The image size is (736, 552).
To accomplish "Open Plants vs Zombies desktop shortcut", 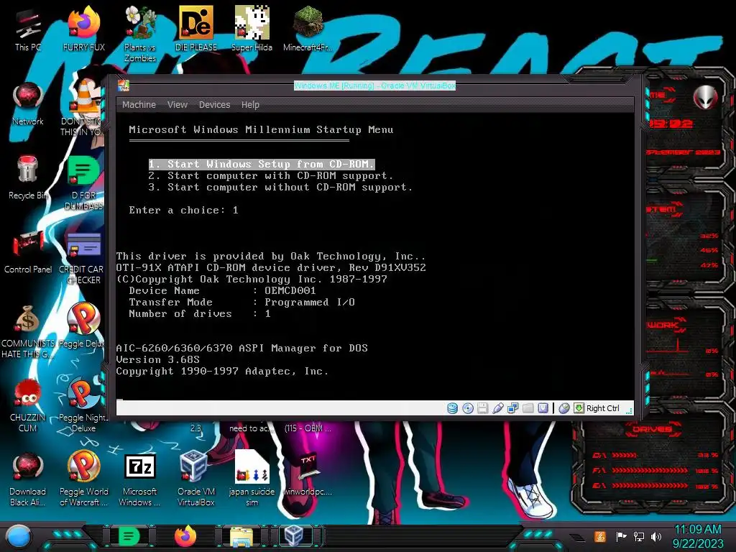I will pos(140,34).
